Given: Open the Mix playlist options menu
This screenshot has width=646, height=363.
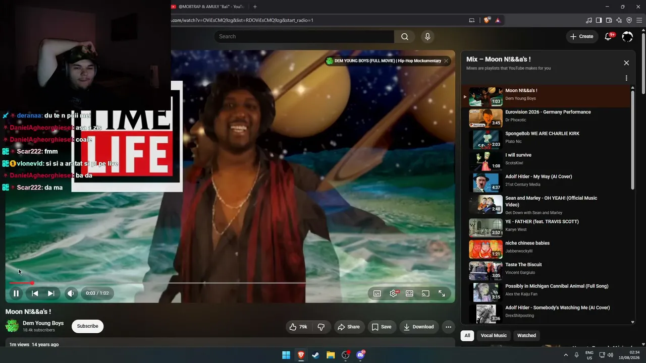Looking at the screenshot, I should [x=626, y=78].
